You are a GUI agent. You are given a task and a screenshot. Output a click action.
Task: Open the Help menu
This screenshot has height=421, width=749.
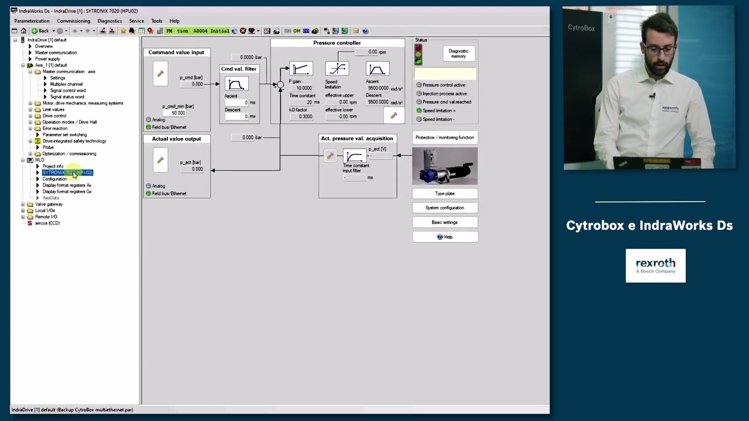pyautogui.click(x=174, y=21)
